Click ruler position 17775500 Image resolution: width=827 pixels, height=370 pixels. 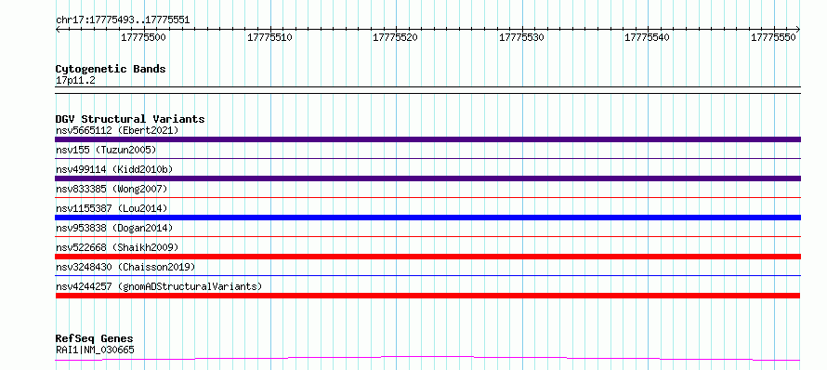(144, 37)
